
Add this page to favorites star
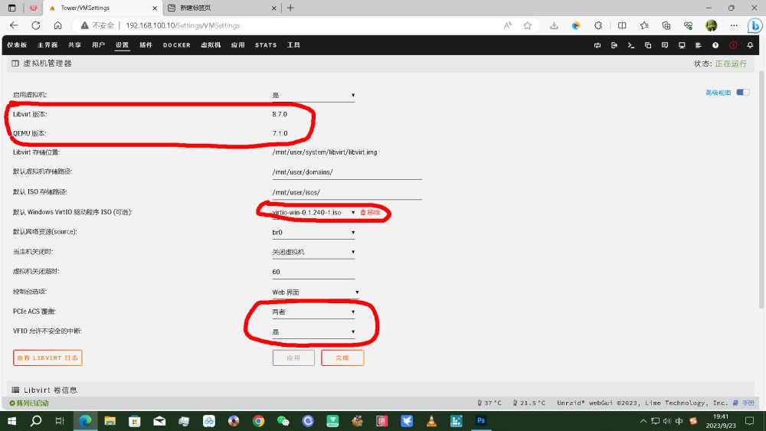(x=528, y=25)
